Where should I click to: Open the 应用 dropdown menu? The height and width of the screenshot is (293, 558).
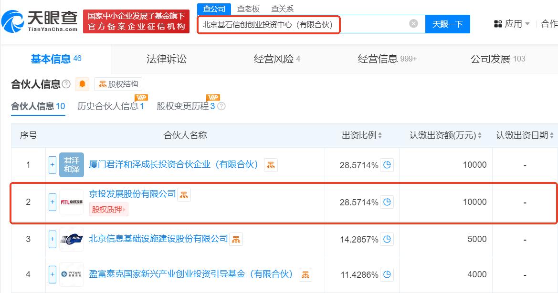[x=512, y=24]
